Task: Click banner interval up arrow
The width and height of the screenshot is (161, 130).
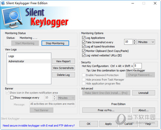Action: click(x=54, y=97)
